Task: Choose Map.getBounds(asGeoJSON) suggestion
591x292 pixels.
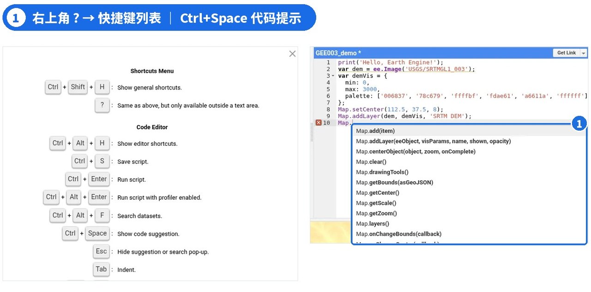Action: tap(469, 182)
